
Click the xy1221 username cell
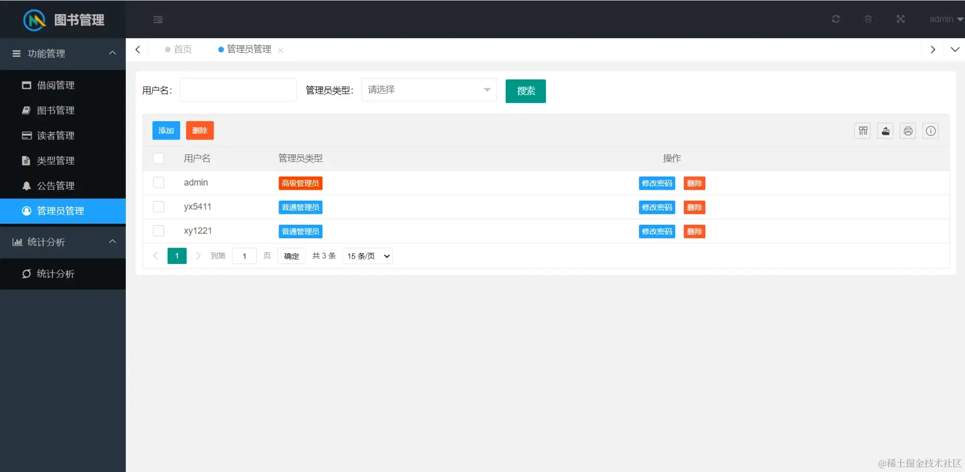click(x=197, y=231)
